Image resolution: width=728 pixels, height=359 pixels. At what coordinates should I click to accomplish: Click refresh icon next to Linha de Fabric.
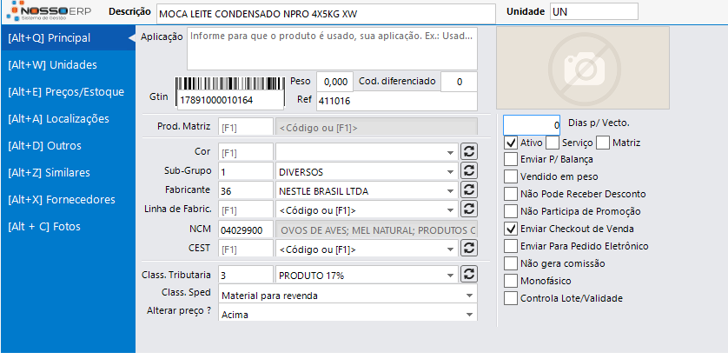(470, 209)
